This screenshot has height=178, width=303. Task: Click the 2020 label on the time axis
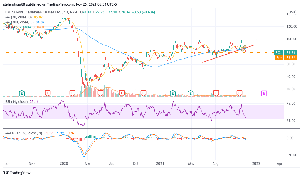pos(64,164)
